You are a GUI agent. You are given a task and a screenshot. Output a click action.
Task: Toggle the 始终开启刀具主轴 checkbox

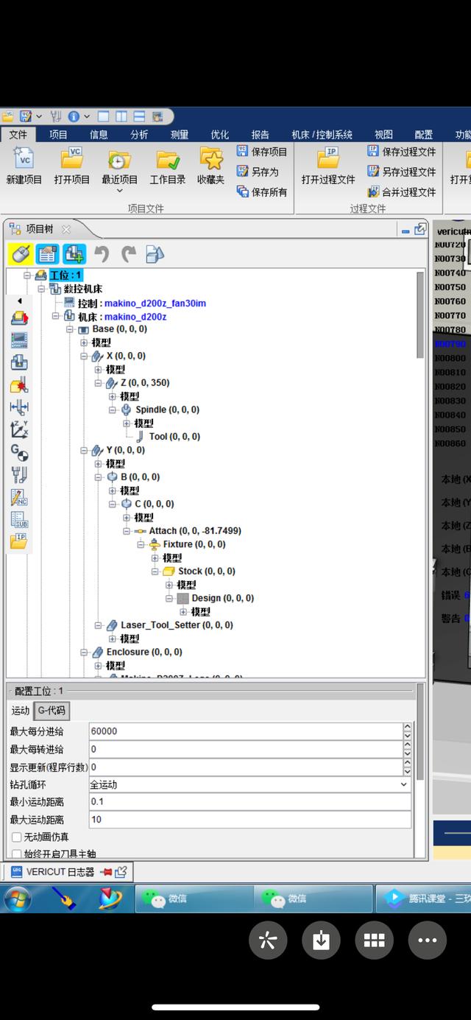pos(17,854)
